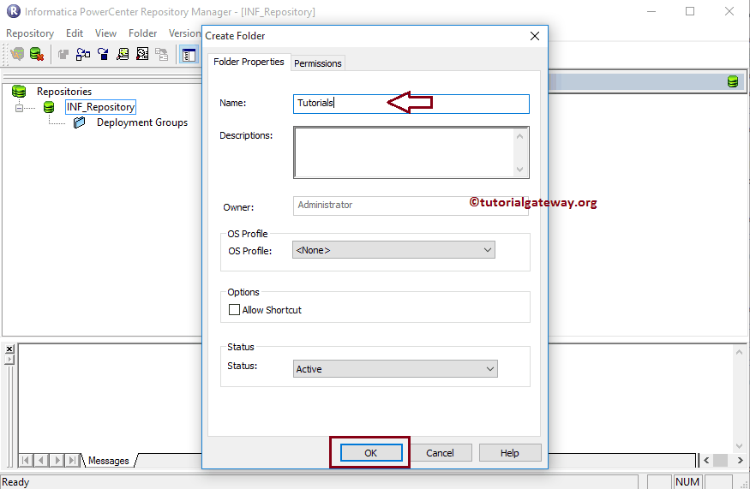Close the output panel with its X
Viewport: 750px width, 489px height.
9,349
